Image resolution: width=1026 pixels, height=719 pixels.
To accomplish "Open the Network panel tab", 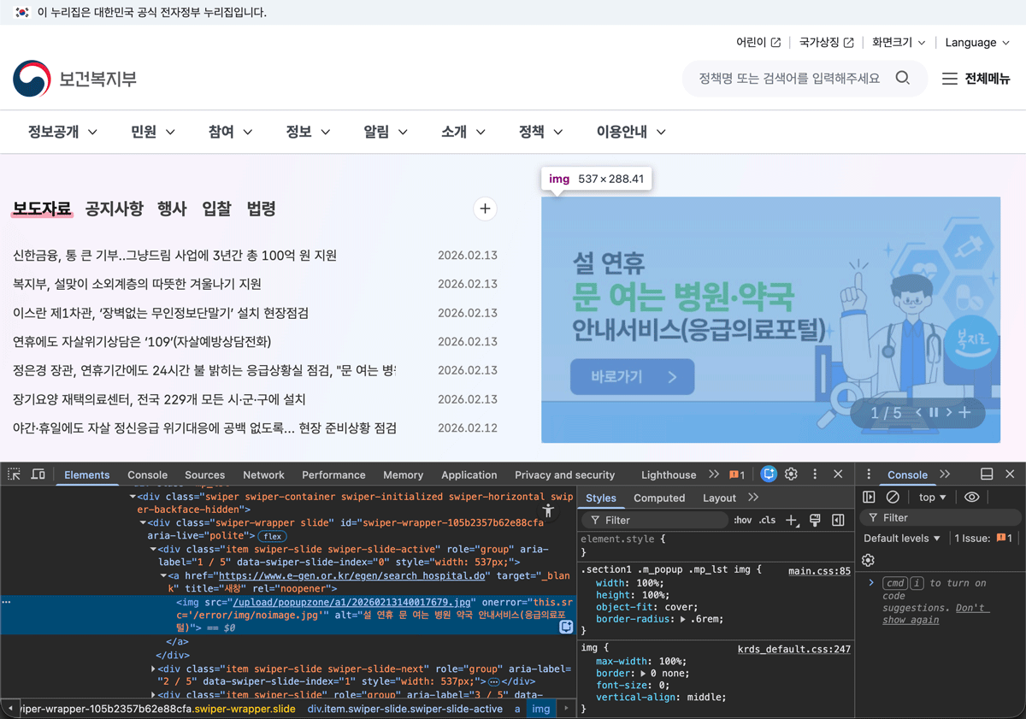I will point(263,474).
